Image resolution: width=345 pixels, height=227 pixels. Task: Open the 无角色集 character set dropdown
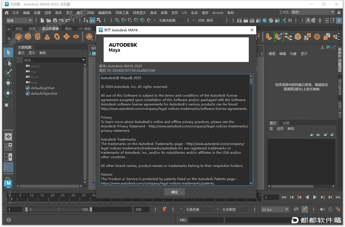pos(199,209)
